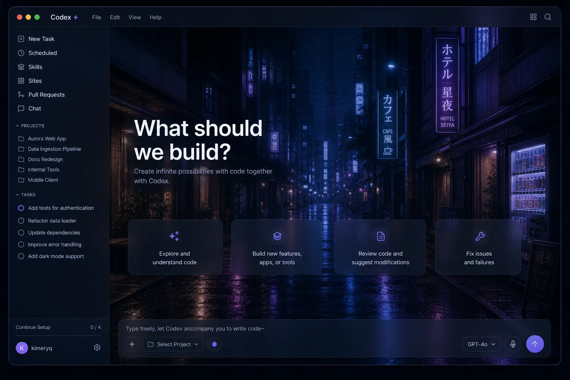Open search with the magnifier icon
This screenshot has width=570, height=380.
coord(548,17)
